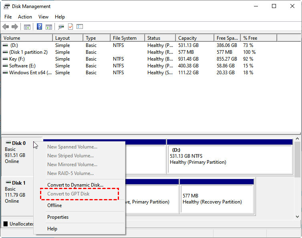Open the Help menu in menu bar

click(x=60, y=17)
